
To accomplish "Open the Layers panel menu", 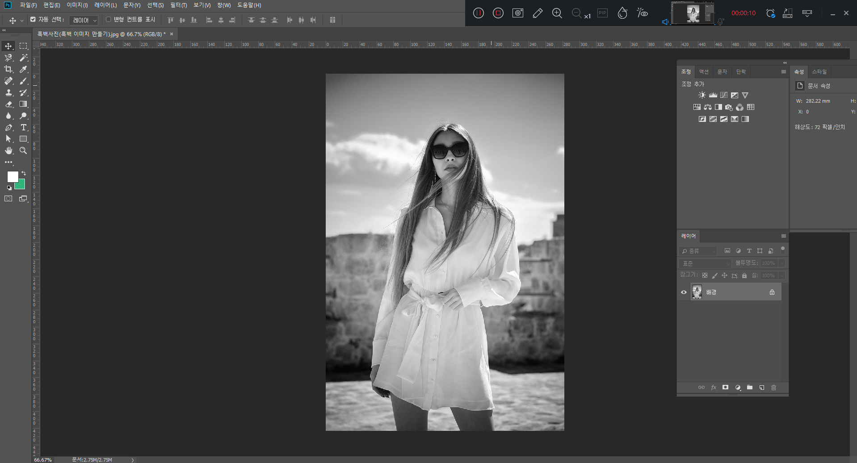I will click(x=783, y=236).
